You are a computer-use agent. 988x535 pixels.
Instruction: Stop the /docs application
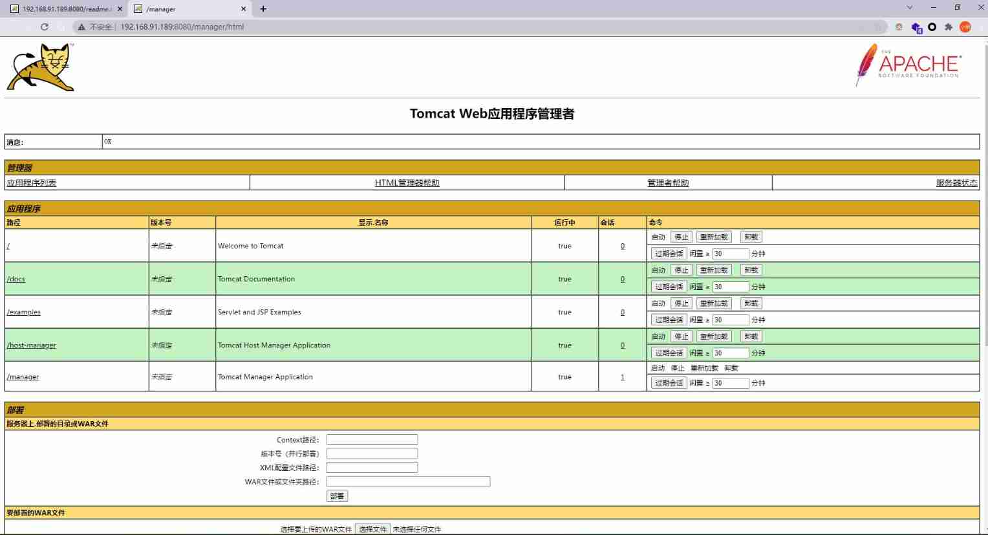(x=682, y=270)
